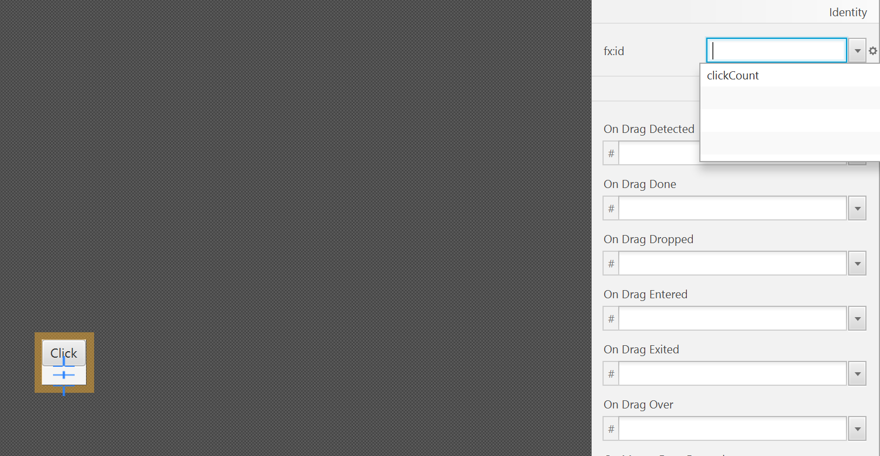Focus the On Drag Exited input field

732,374
